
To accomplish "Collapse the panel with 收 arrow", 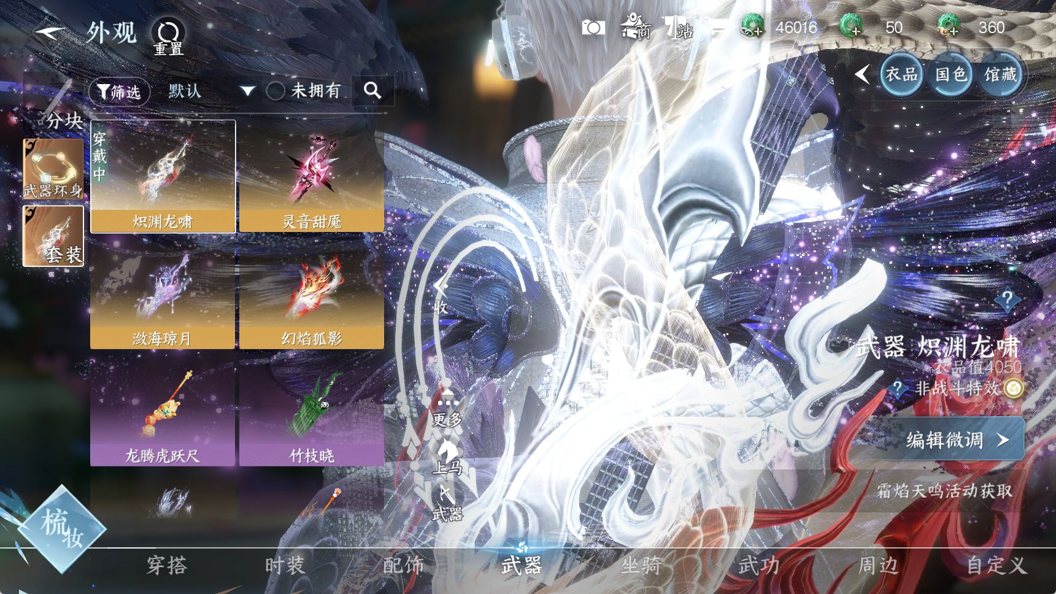I will point(441,295).
